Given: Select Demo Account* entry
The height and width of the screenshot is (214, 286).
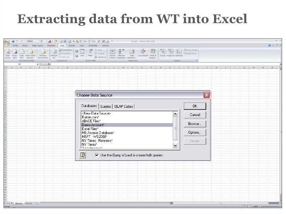Looking at the screenshot, I should click(127, 125).
